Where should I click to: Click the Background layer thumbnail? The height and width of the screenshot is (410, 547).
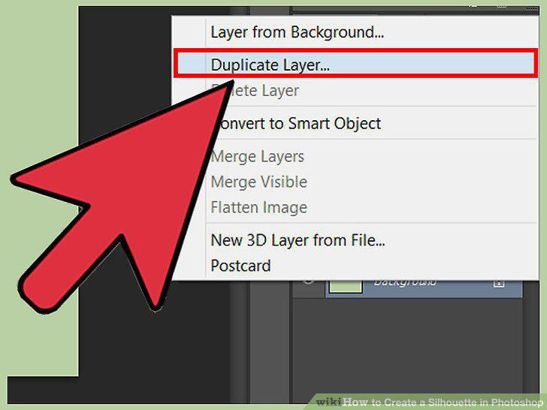pyautogui.click(x=346, y=286)
